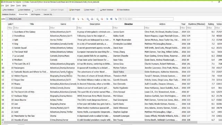Click the Open Database toolbar button
The height and width of the screenshot is (125, 222).
(24, 10)
